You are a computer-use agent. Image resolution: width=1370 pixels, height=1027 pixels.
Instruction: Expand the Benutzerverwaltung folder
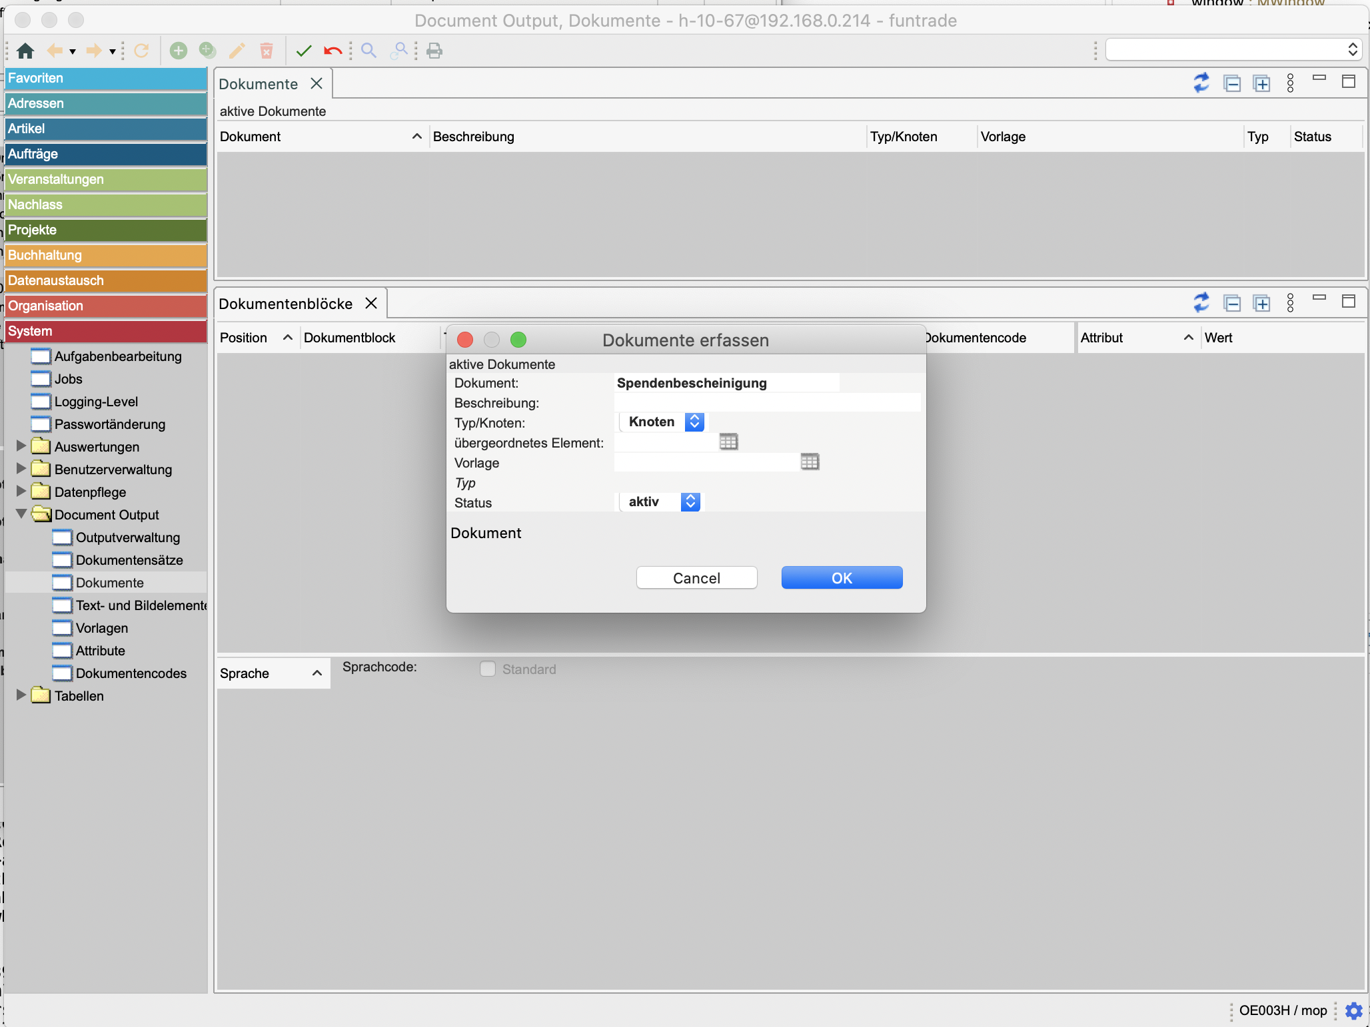coord(21,469)
